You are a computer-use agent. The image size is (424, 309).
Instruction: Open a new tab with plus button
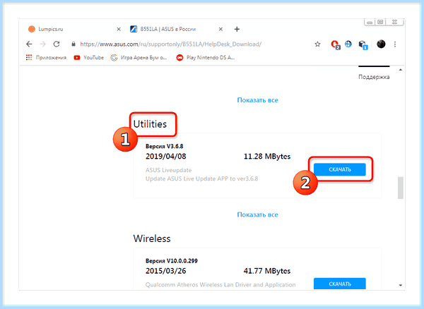click(237, 29)
